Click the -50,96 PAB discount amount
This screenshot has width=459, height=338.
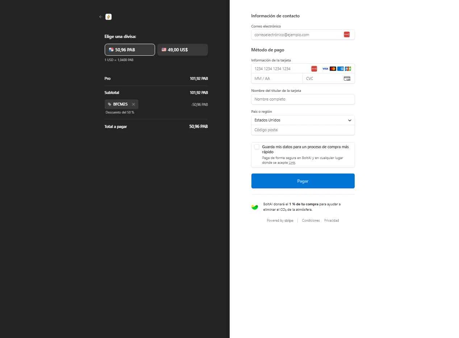pos(200,105)
